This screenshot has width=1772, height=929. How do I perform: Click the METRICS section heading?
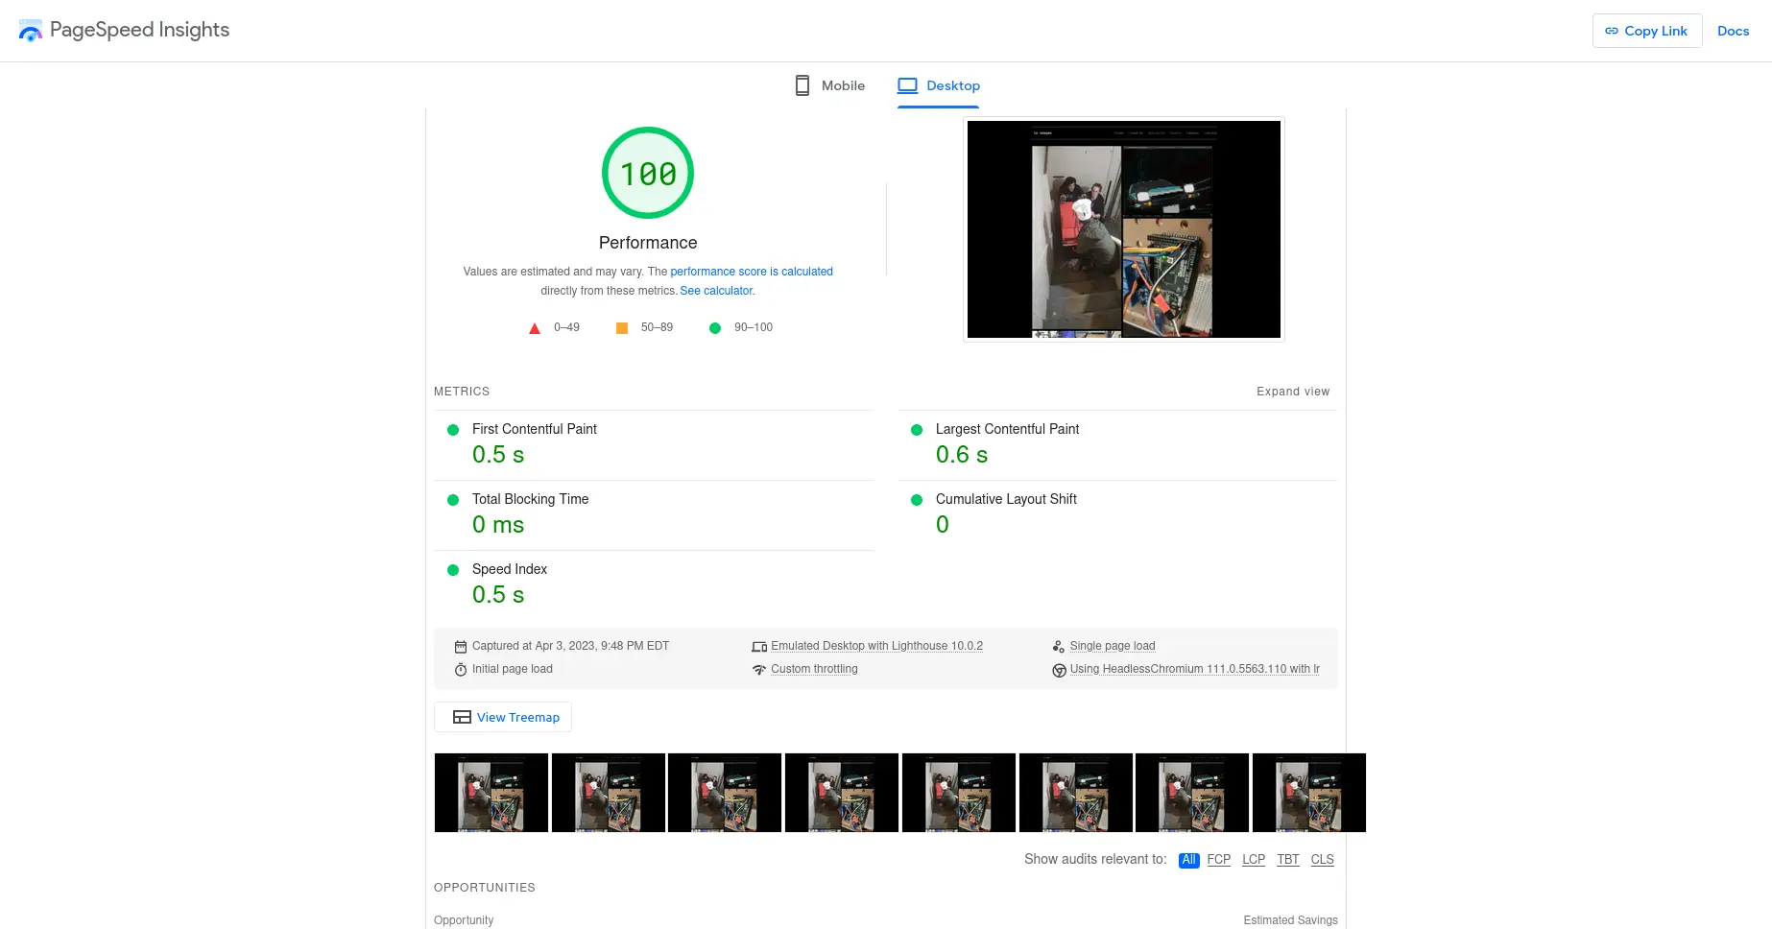click(462, 392)
